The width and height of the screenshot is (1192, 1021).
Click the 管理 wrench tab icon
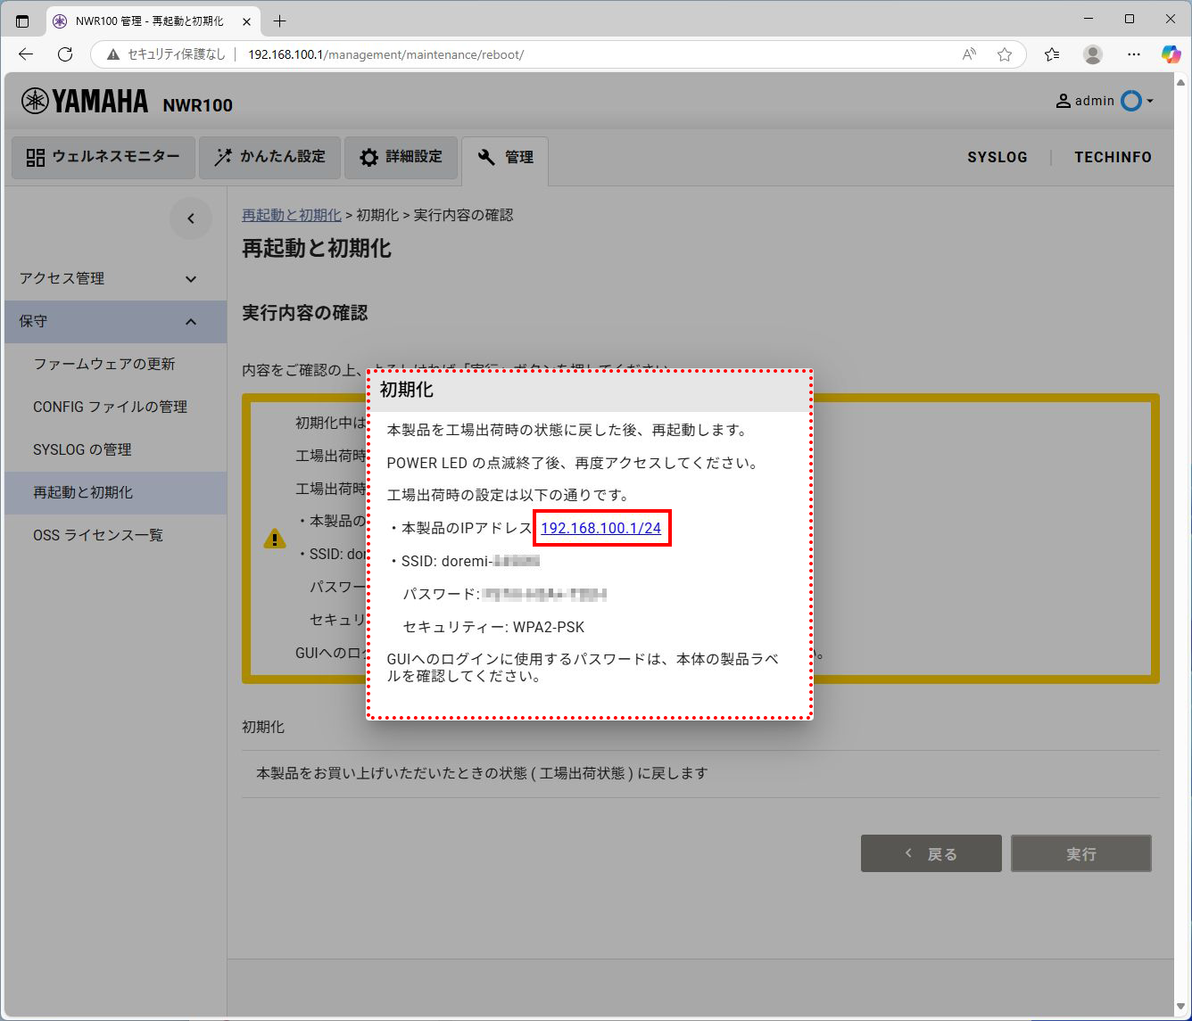click(x=486, y=156)
